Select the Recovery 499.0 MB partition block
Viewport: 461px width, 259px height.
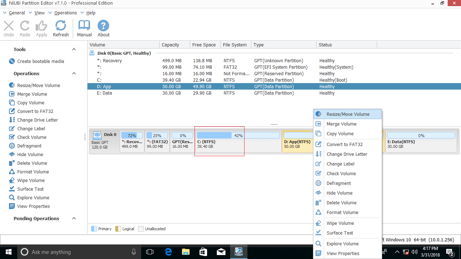132,141
